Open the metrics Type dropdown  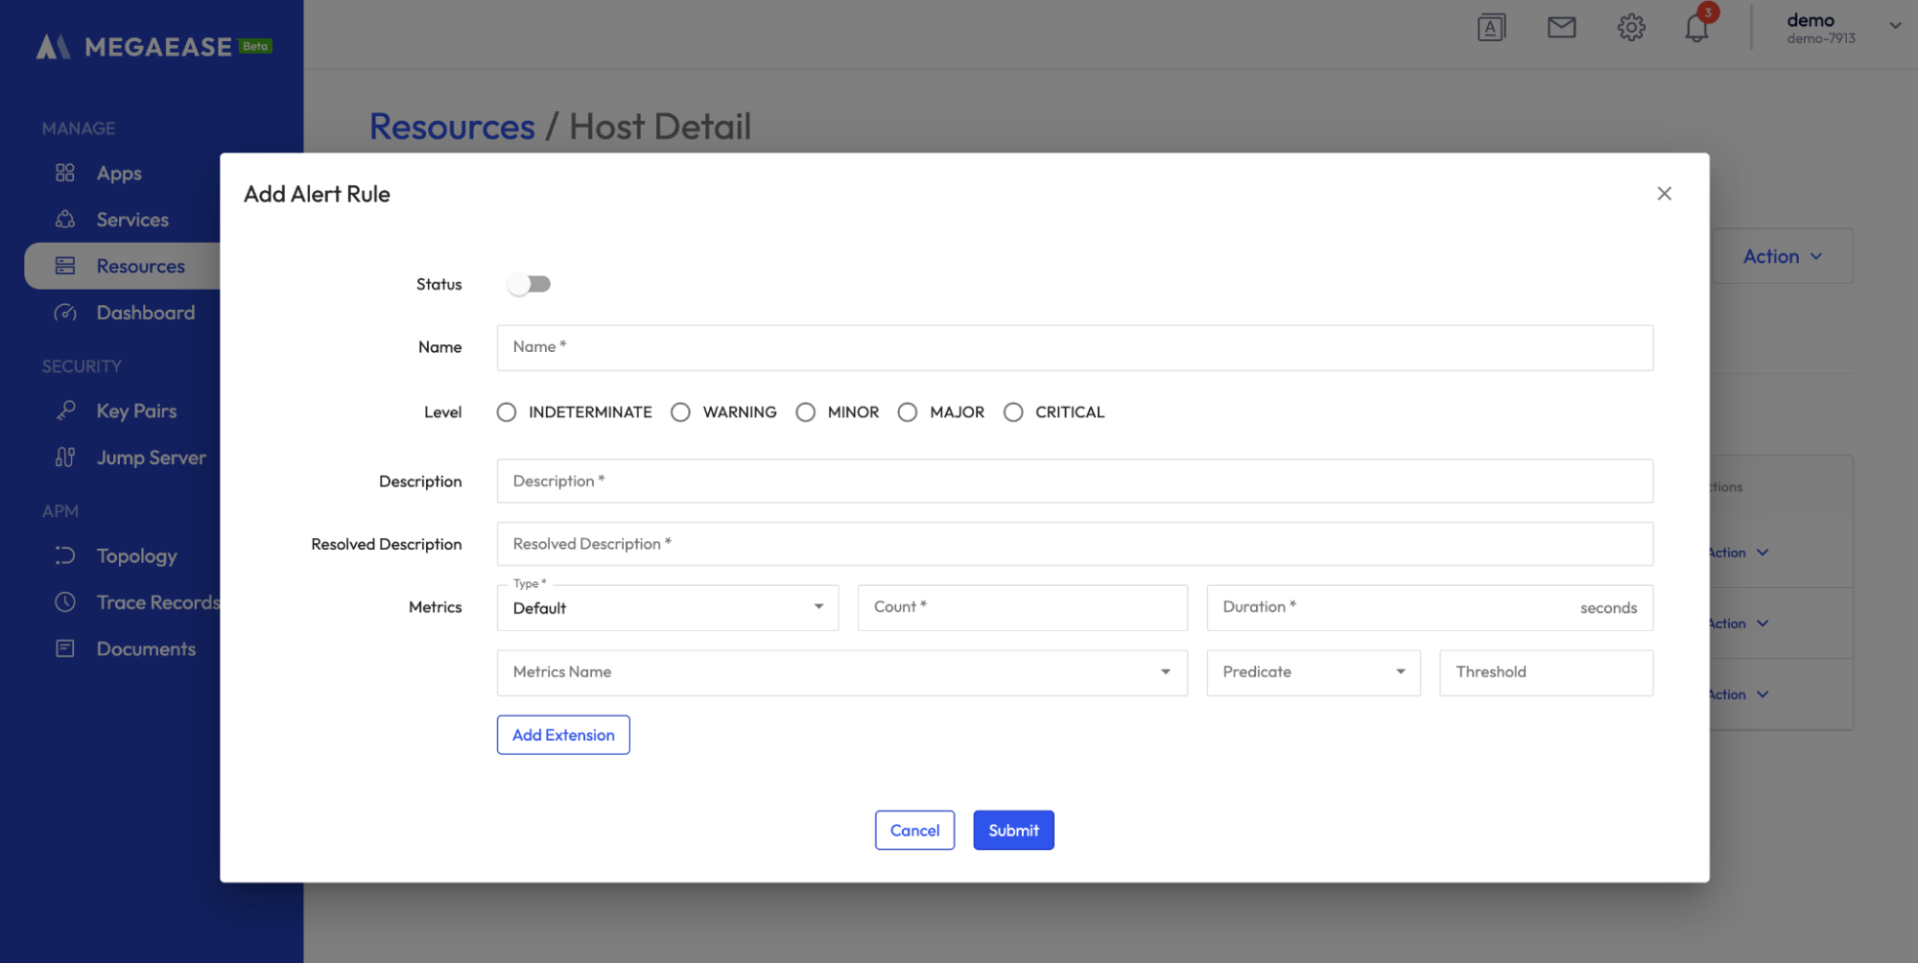pyautogui.click(x=668, y=608)
